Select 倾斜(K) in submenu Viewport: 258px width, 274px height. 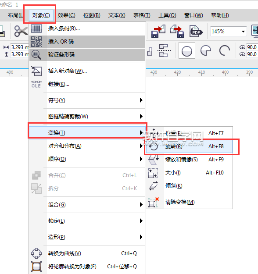190,186
